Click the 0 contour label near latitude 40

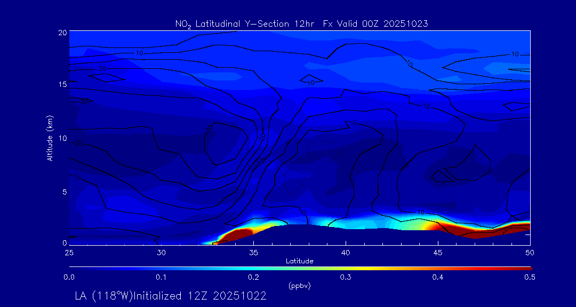point(355,123)
